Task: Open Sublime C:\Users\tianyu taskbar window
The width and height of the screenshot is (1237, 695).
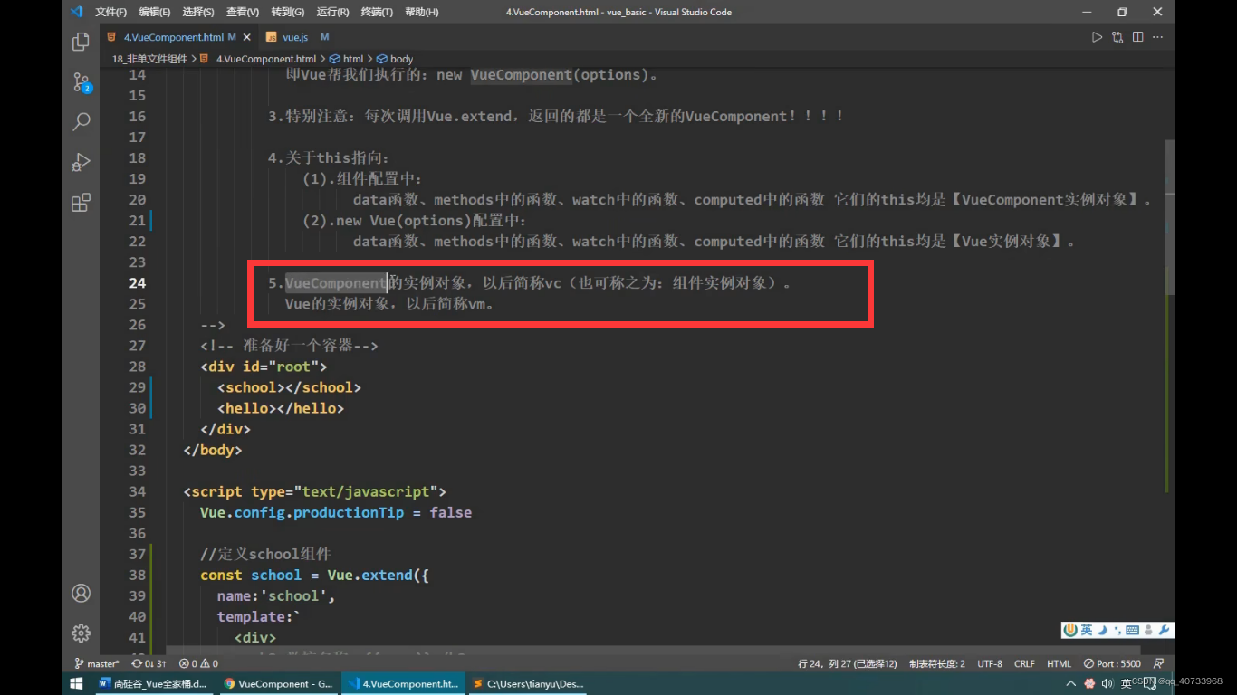Action: [528, 683]
